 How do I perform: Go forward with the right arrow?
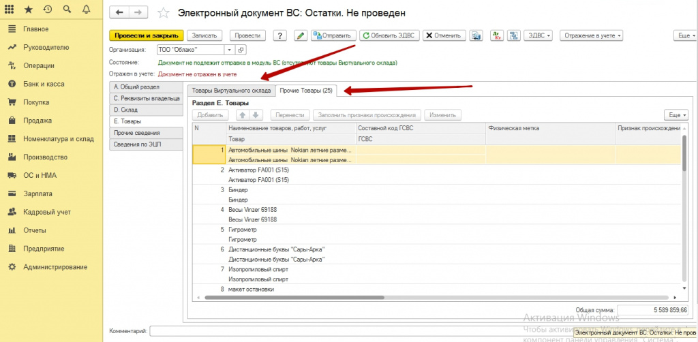(x=138, y=13)
